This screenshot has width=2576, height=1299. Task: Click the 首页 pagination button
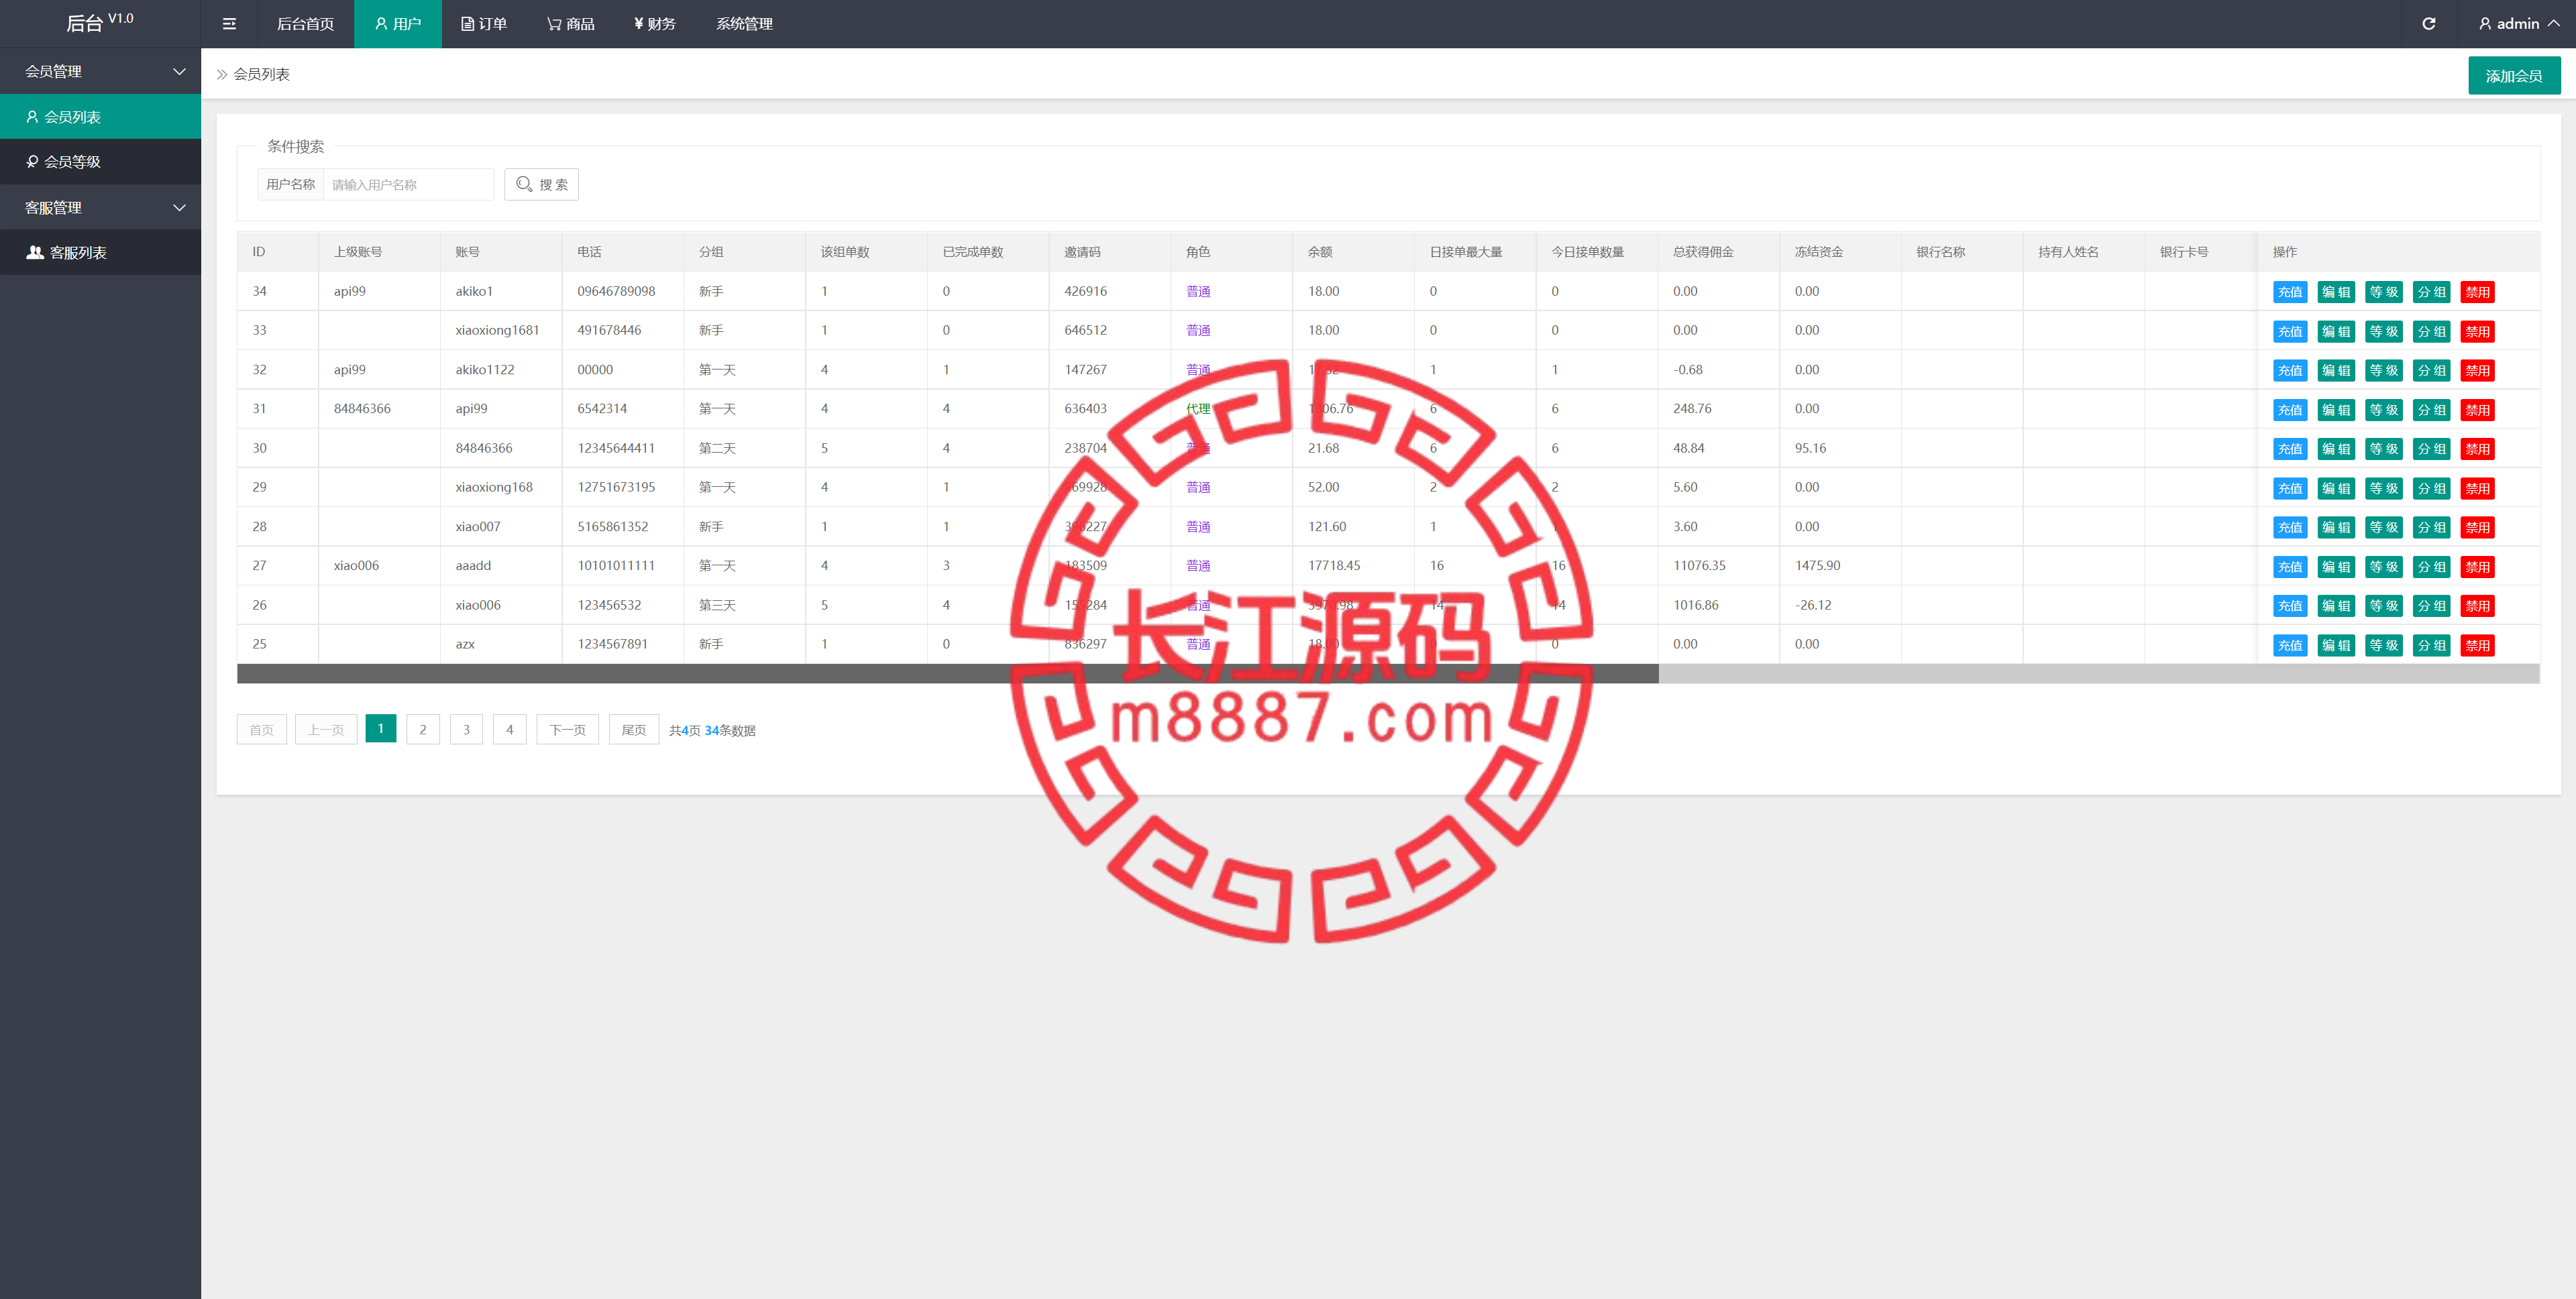point(261,730)
